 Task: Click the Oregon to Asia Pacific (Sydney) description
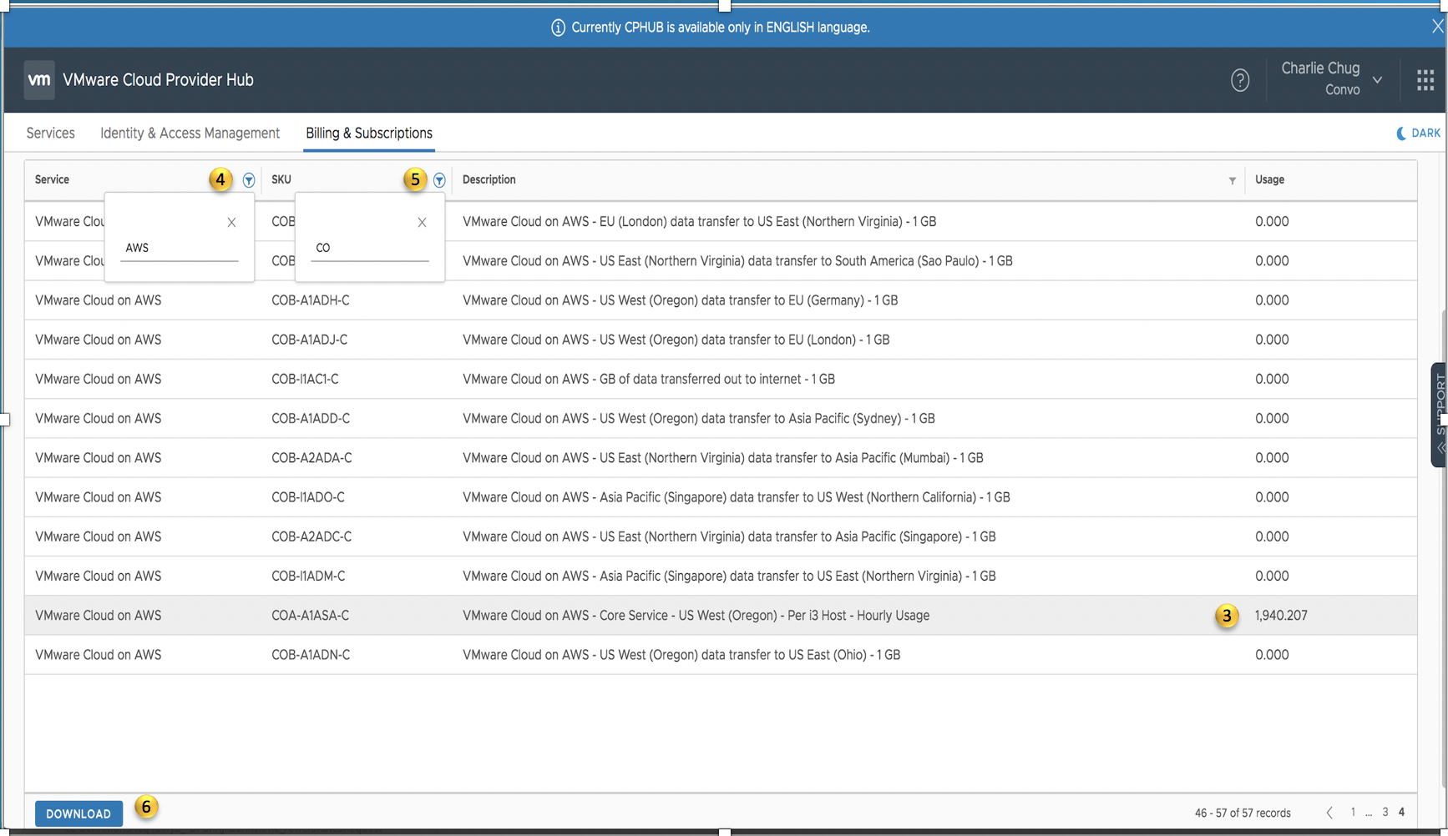[699, 418]
